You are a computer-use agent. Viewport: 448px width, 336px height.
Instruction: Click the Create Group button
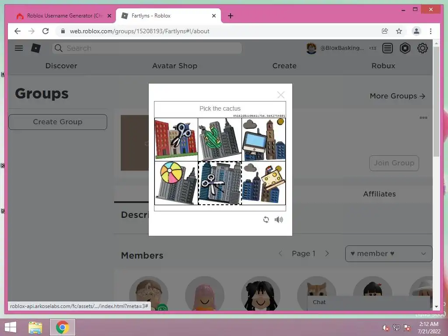point(58,122)
